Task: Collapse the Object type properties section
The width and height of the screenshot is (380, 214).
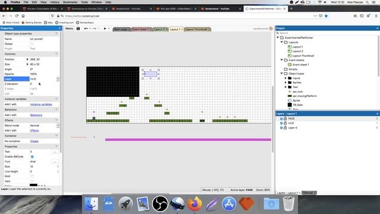Action: point(56,33)
